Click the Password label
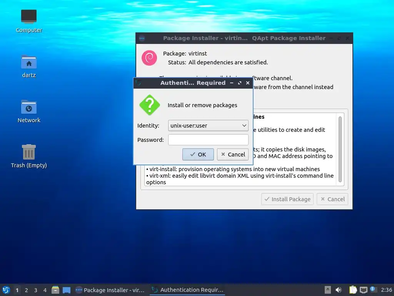This screenshot has width=394, height=296. click(150, 140)
